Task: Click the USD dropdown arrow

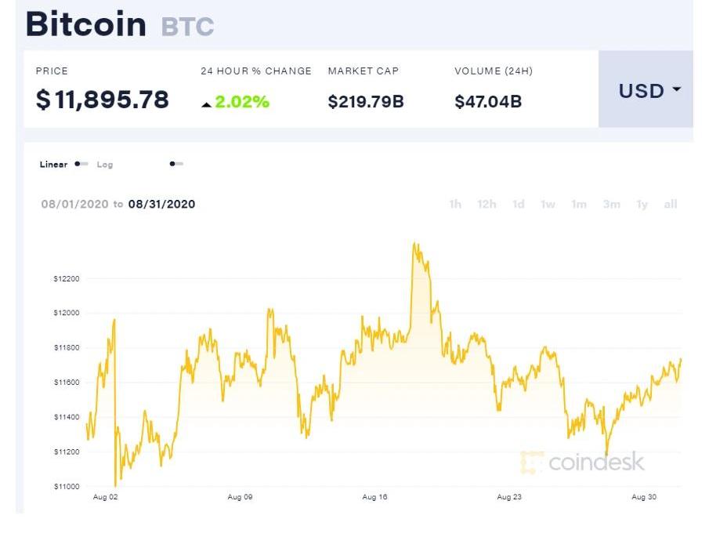Action: click(x=676, y=90)
